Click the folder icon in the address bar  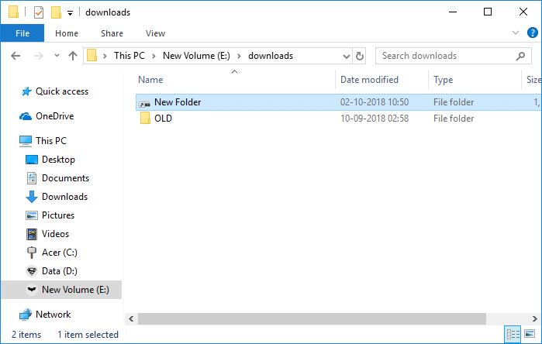[92, 56]
